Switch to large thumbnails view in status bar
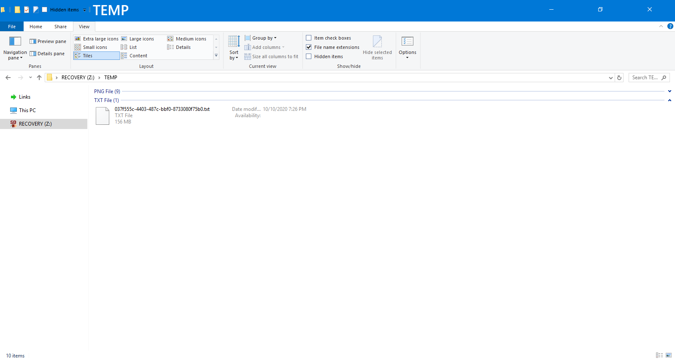Image resolution: width=675 pixels, height=360 pixels. pyautogui.click(x=669, y=355)
